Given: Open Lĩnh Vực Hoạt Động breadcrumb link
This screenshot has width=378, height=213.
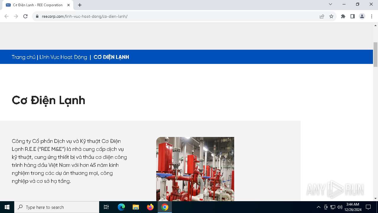Looking at the screenshot, I should click(x=63, y=57).
